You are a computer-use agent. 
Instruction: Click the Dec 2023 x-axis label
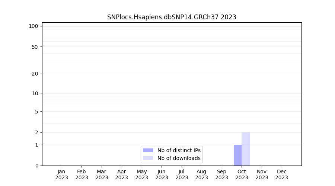282,174
